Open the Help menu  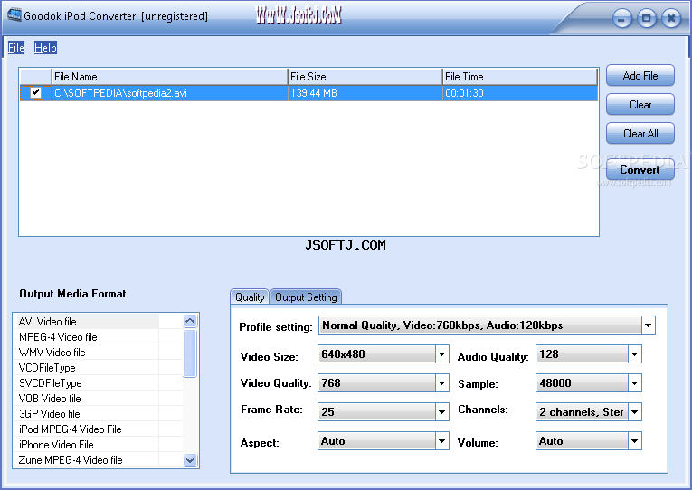click(x=45, y=48)
